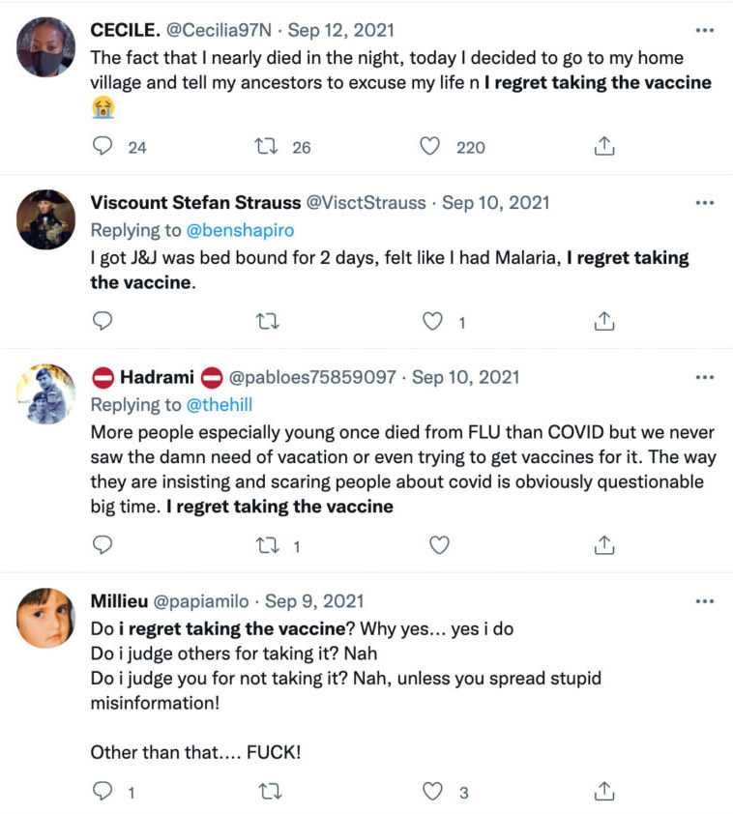Open Millieu's profile picture
Screen dimensions: 733x814
pos(45,618)
